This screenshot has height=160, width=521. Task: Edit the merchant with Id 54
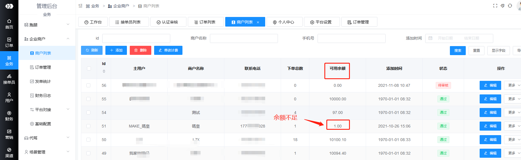click(x=490, y=113)
